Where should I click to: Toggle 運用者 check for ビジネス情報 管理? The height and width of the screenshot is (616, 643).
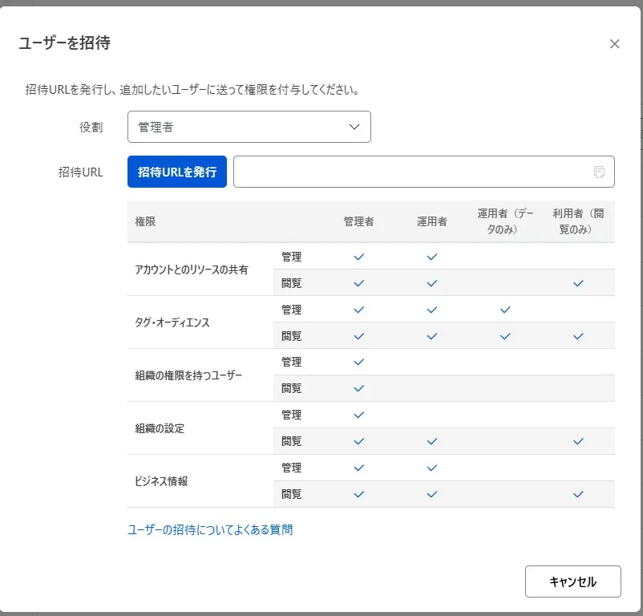pyautogui.click(x=431, y=468)
